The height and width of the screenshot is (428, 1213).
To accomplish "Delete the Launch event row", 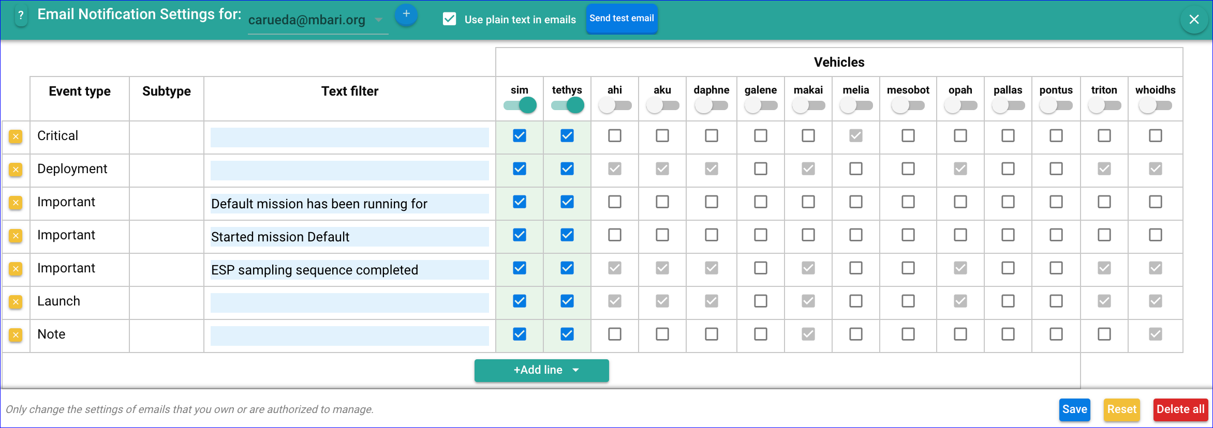I will tap(16, 302).
